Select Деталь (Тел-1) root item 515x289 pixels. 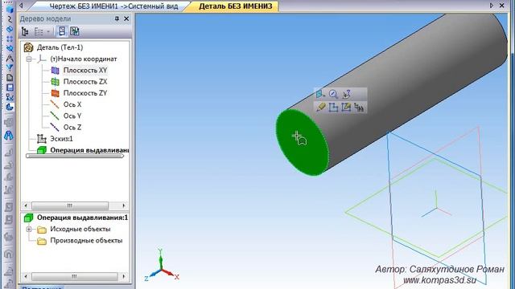point(60,47)
